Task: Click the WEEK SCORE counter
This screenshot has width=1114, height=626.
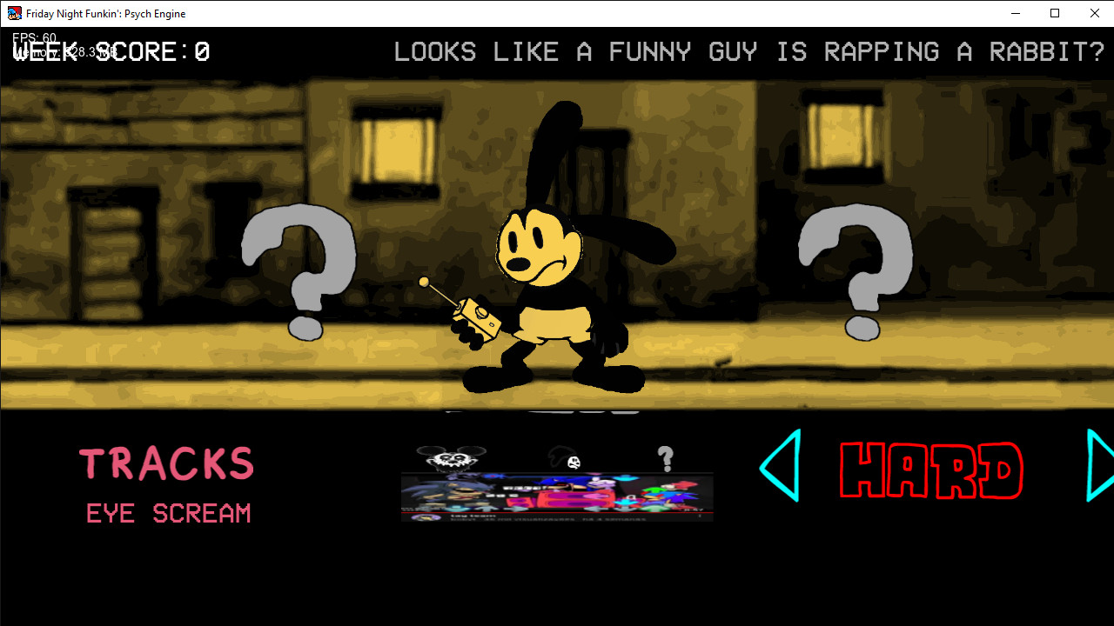Action: [111, 50]
